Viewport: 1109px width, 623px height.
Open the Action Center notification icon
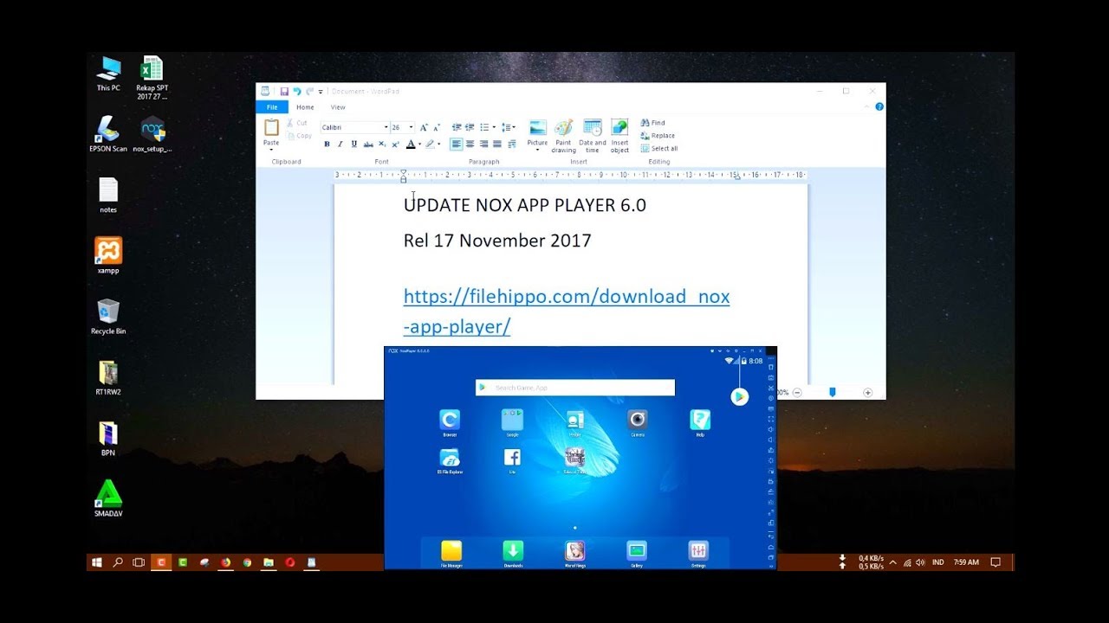point(996,562)
